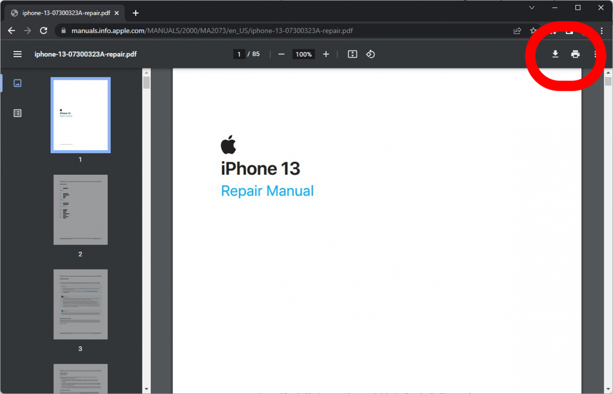Image resolution: width=613 pixels, height=394 pixels.
Task: Click the total page count 85
Action: 256,54
